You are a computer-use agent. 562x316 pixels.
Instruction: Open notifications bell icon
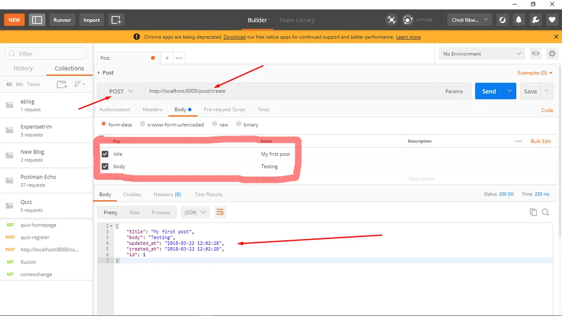519,20
